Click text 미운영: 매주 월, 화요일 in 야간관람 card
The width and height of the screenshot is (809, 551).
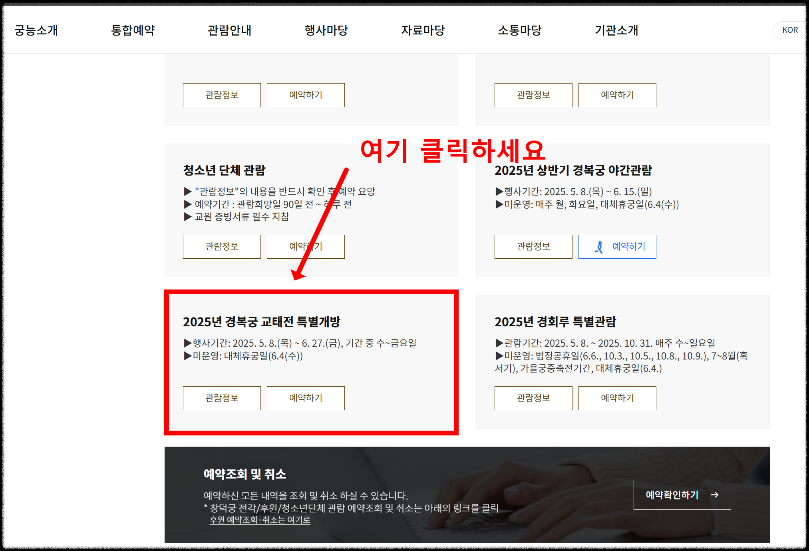coord(551,204)
